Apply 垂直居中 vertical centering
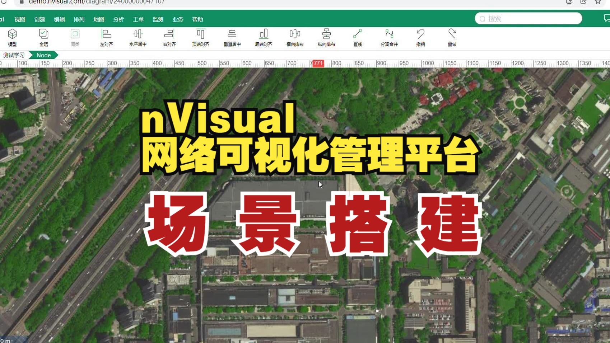Image resolution: width=610 pixels, height=343 pixels. click(232, 37)
